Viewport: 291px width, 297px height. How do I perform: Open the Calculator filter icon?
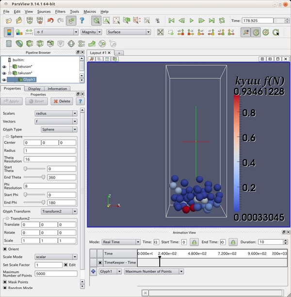[x=9, y=44]
